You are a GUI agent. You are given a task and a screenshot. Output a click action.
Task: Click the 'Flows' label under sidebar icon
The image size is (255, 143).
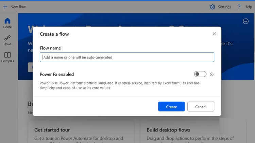click(x=7, y=44)
